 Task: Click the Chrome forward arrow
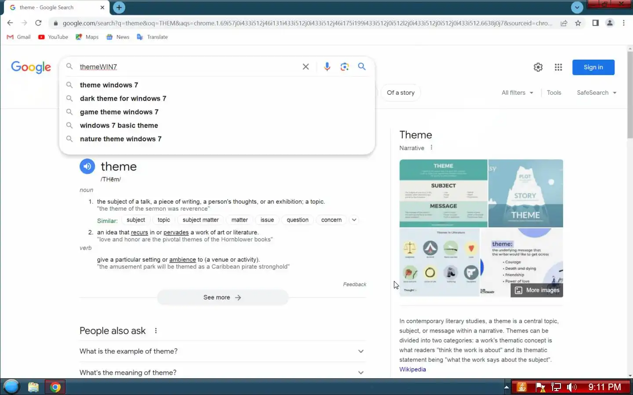pyautogui.click(x=24, y=23)
